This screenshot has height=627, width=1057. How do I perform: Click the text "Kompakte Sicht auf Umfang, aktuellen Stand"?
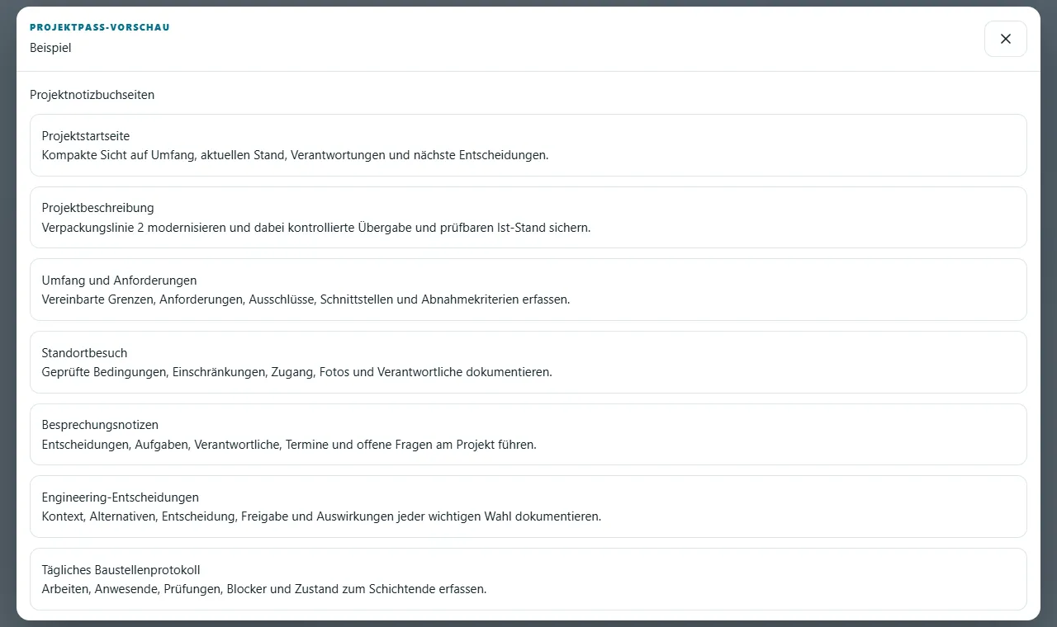[163, 155]
